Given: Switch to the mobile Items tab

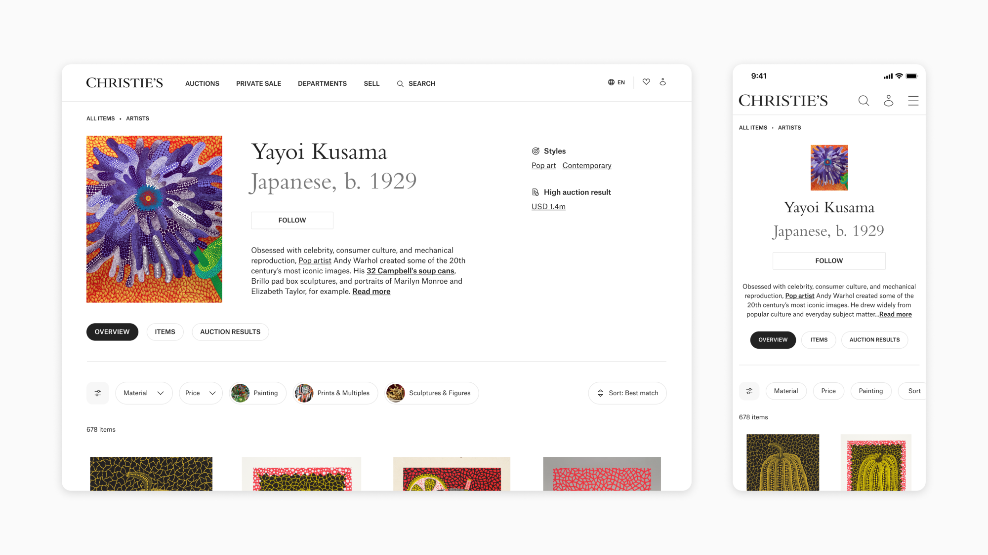Looking at the screenshot, I should 819,340.
